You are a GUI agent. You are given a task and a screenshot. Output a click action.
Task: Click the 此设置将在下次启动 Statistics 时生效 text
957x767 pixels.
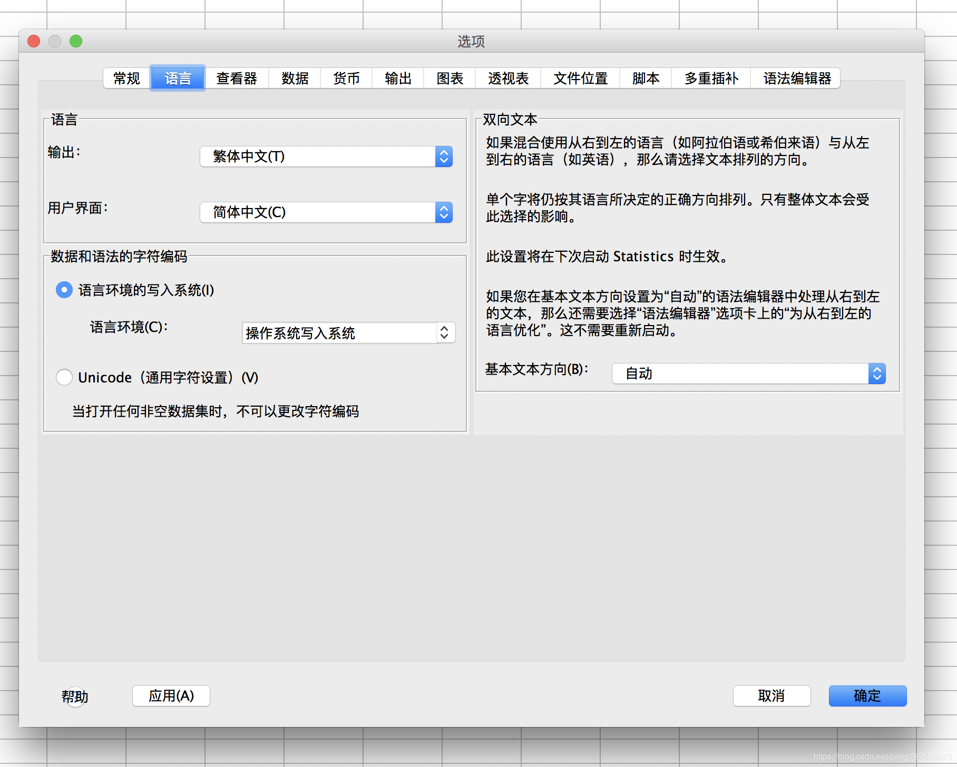coord(608,257)
